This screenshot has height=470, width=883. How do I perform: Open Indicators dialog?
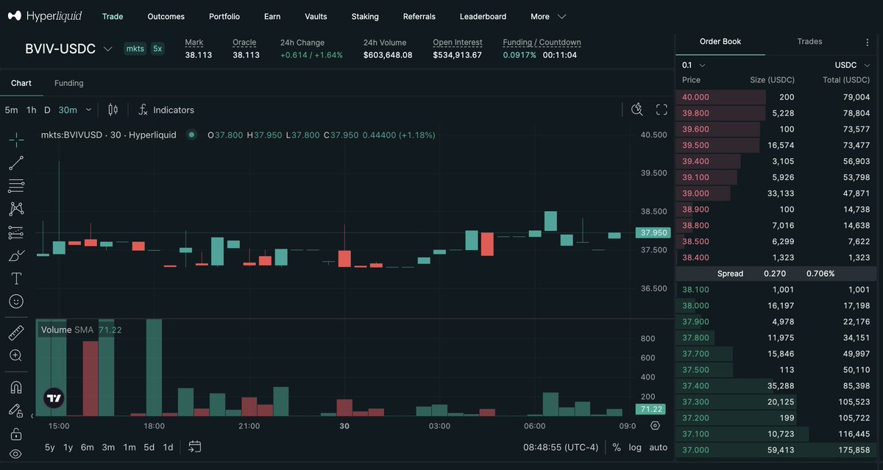pos(166,110)
